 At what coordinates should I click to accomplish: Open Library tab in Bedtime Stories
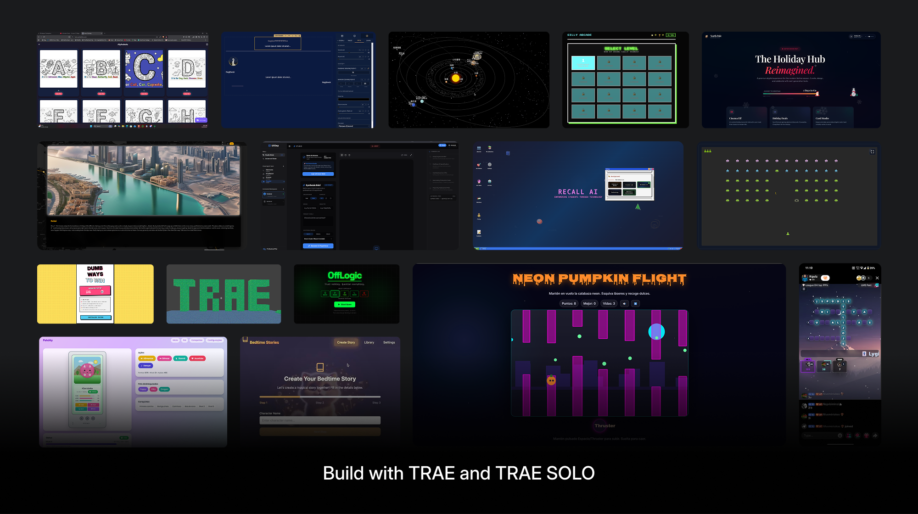click(369, 342)
